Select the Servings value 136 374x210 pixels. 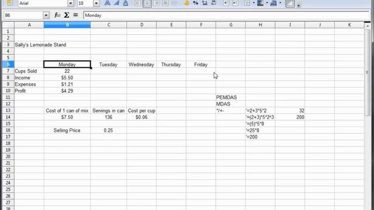coord(109,117)
